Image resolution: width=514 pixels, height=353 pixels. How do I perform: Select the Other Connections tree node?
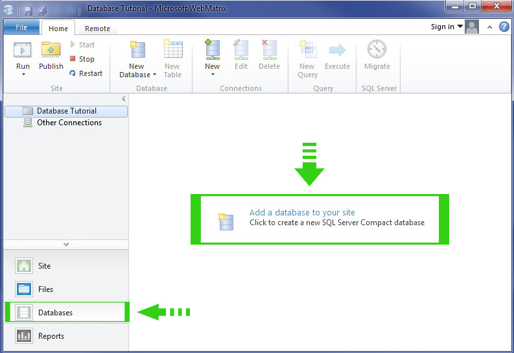pos(66,123)
